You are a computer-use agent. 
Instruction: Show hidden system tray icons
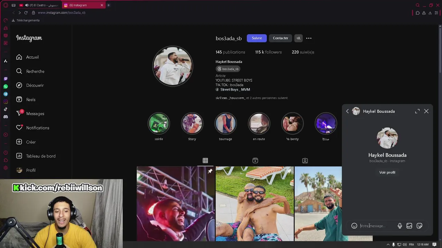388,245
